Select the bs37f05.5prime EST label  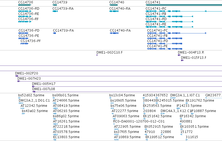pyautogui.click(x=127, y=132)
